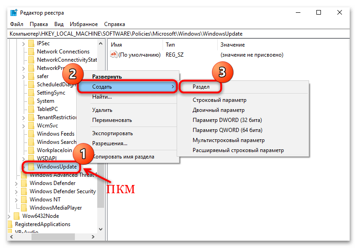Click the Network Connections folder icon
This screenshot has width=357, height=248.
pos(31,52)
